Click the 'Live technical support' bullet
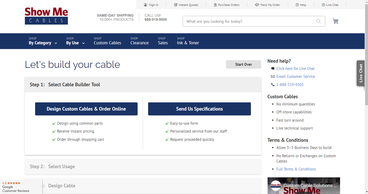 pyautogui.click(x=294, y=128)
